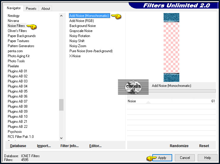Image resolution: width=220 pixels, height=164 pixels.
Task: Select Pixelate category
Action: [13, 66]
